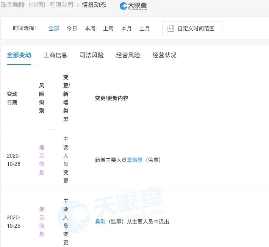The width and height of the screenshot is (269, 247).
Task: Filter time by 全部
Action: (54, 28)
